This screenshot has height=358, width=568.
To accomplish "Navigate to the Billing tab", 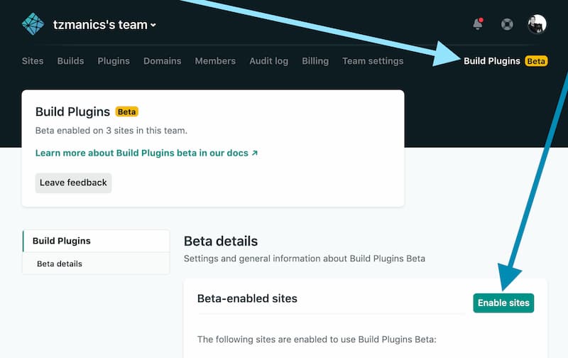I will click(x=315, y=61).
